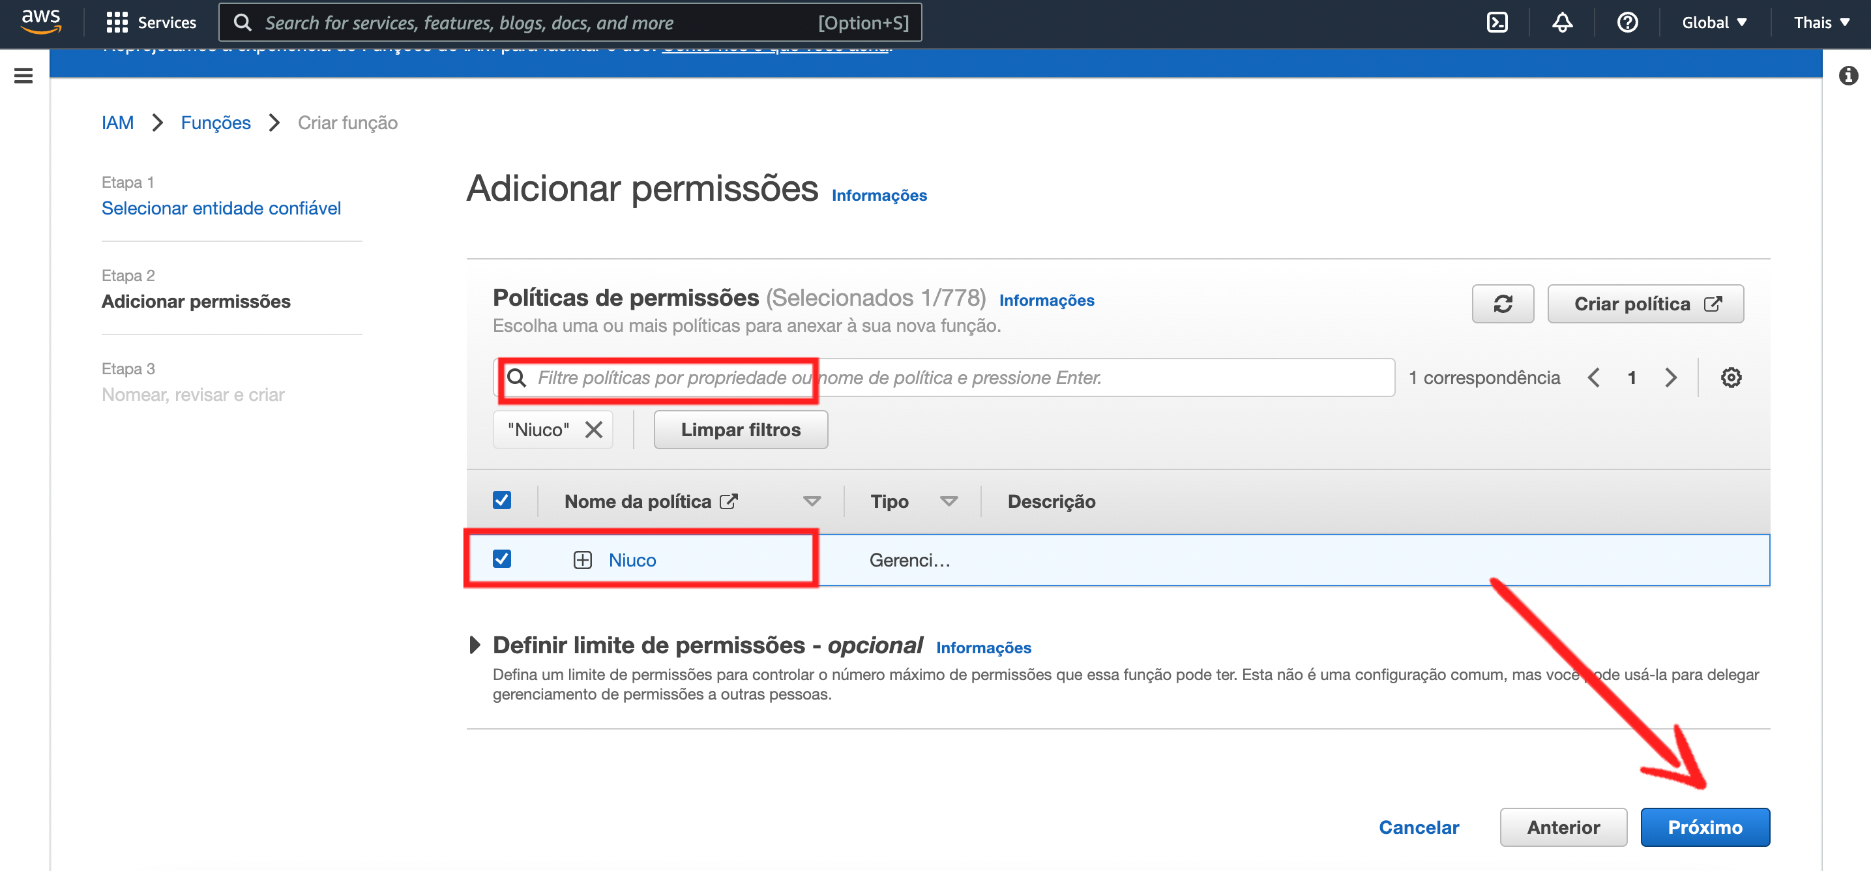
Task: Open the side navigation hamburger menu
Action: [23, 76]
